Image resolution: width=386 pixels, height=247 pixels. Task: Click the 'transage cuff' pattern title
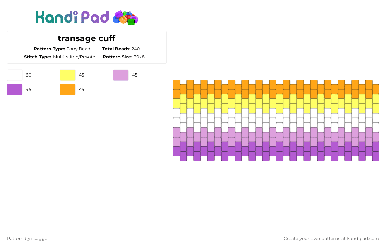(87, 38)
